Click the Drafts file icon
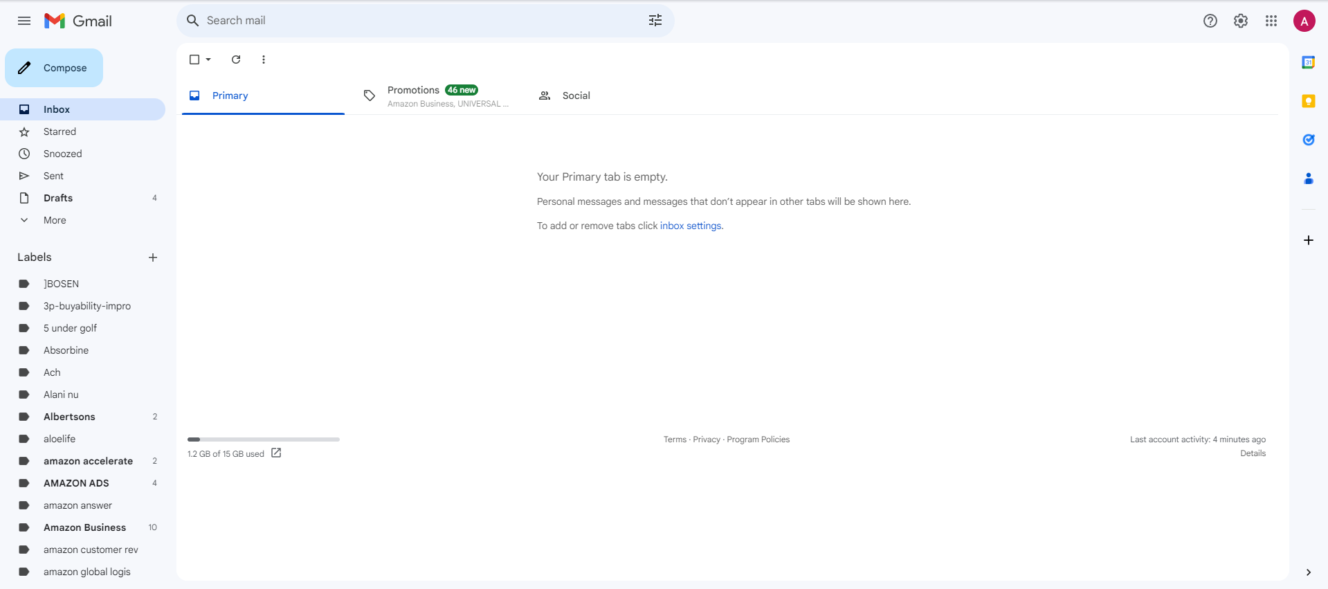The image size is (1328, 589). coord(24,198)
